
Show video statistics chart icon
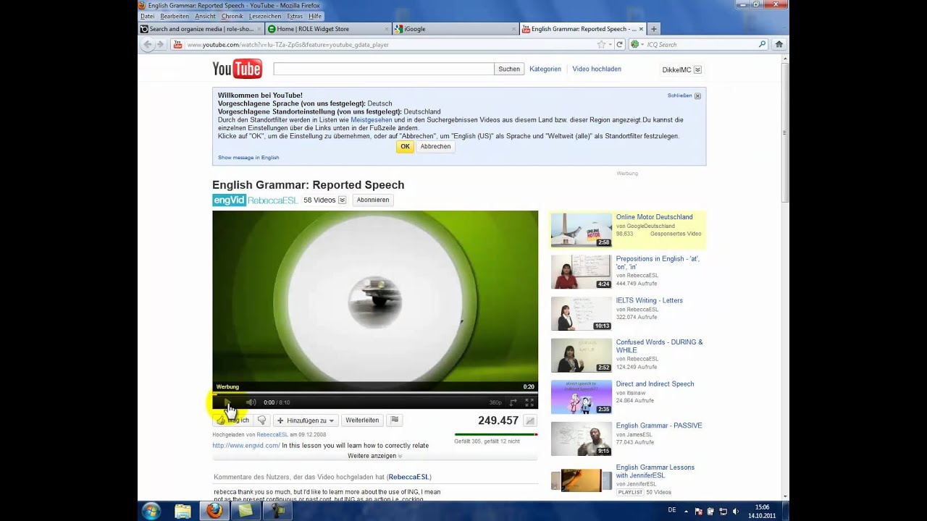530,420
